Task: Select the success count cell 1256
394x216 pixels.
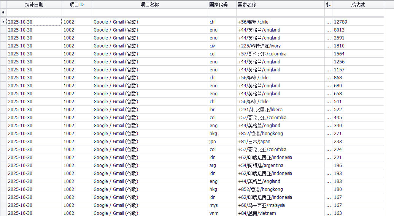Action: (x=358, y=62)
